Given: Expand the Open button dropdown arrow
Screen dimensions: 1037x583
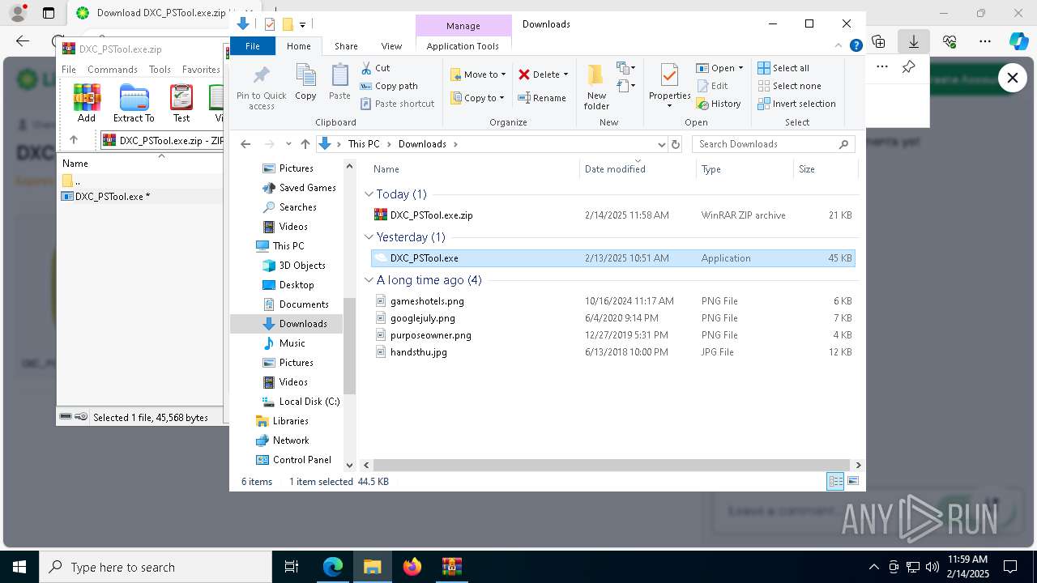Looking at the screenshot, I should point(740,68).
